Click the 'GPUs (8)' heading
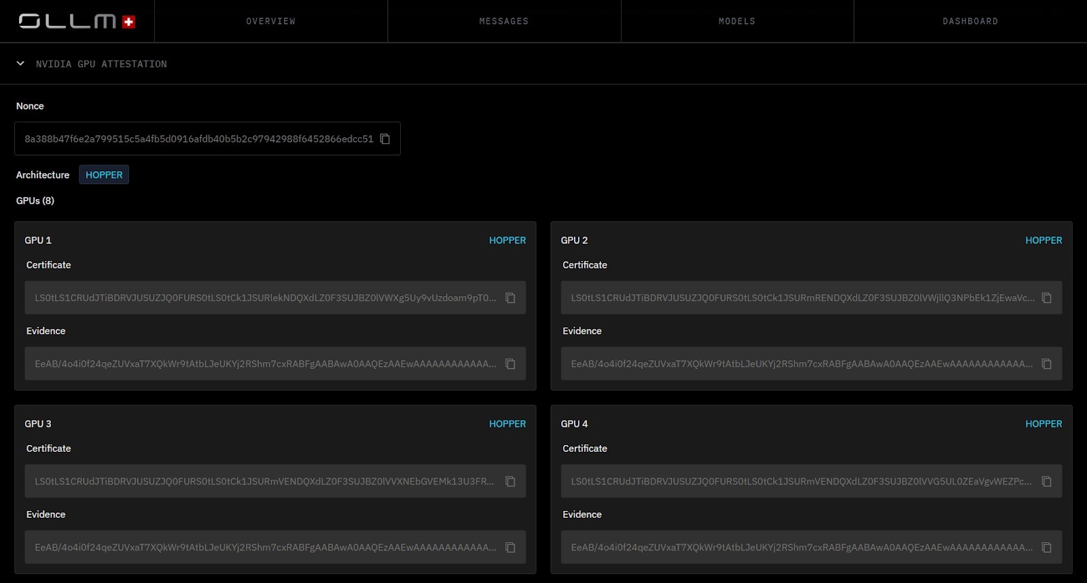The width and height of the screenshot is (1087, 583). (35, 200)
